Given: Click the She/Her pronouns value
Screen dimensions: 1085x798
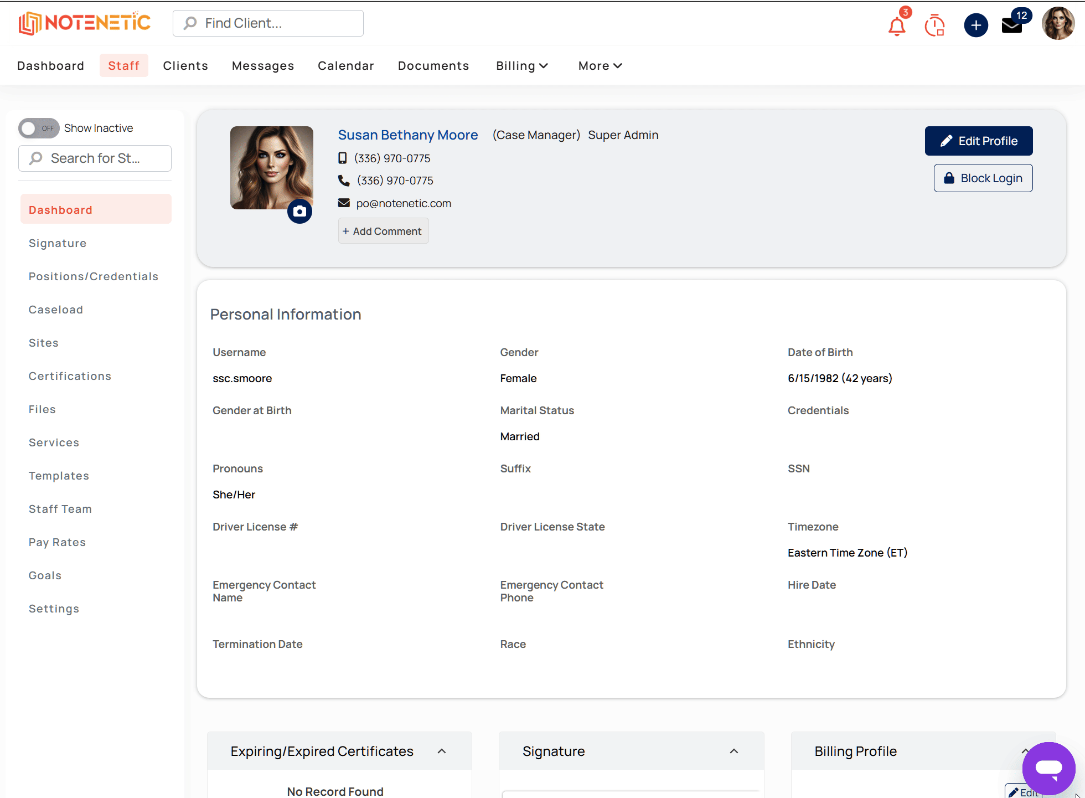Looking at the screenshot, I should 234,495.
